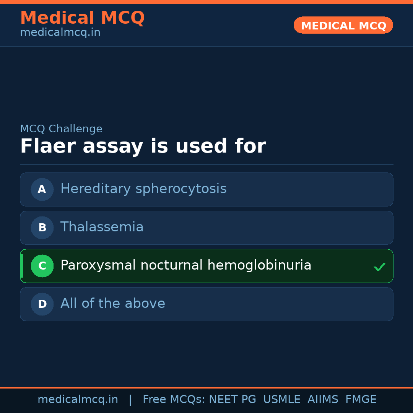Image resolution: width=413 pixels, height=413 pixels.
Task: Select the Hereditary spherocytosis answer
Action: point(143,189)
